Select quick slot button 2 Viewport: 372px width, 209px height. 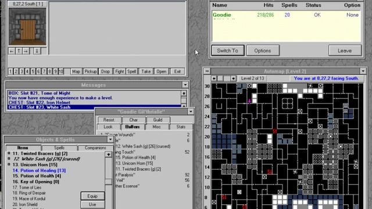(16, 71)
